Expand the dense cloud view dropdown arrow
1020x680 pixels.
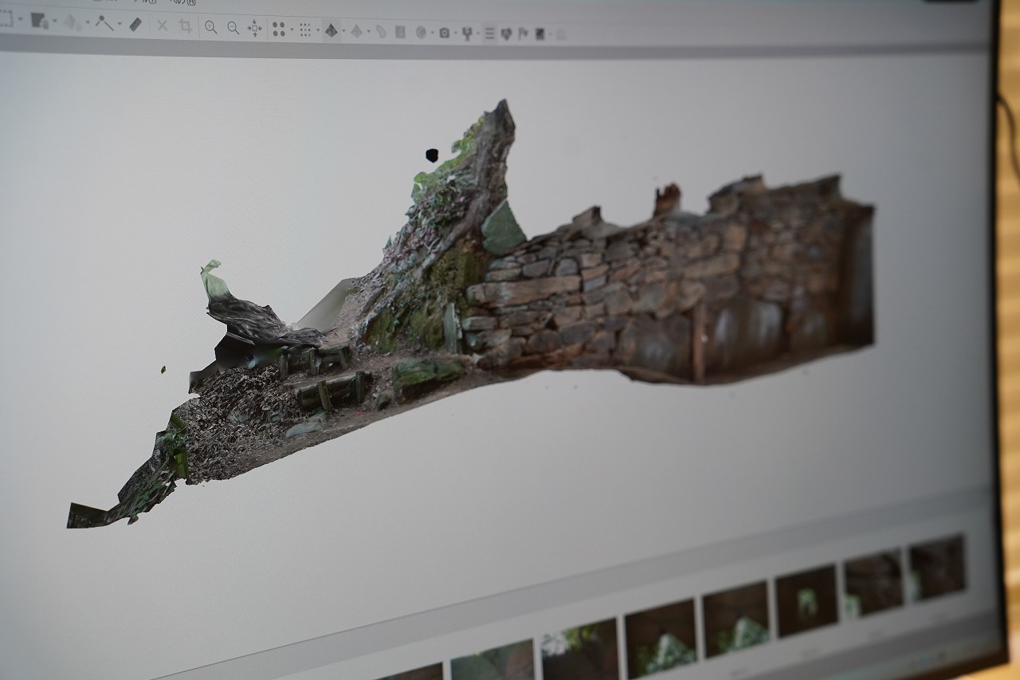317,30
